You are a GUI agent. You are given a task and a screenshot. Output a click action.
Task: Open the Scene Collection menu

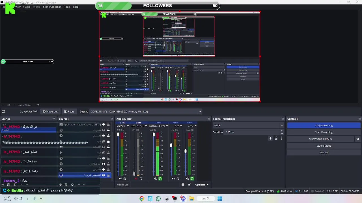(x=52, y=7)
